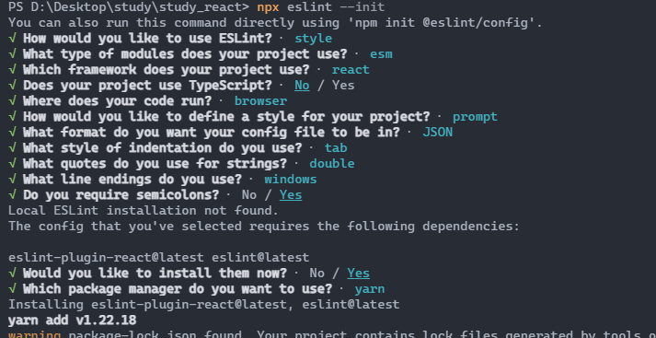Click the checkmark beside 'How would you like to use ESLint?'

pyautogui.click(x=12, y=39)
